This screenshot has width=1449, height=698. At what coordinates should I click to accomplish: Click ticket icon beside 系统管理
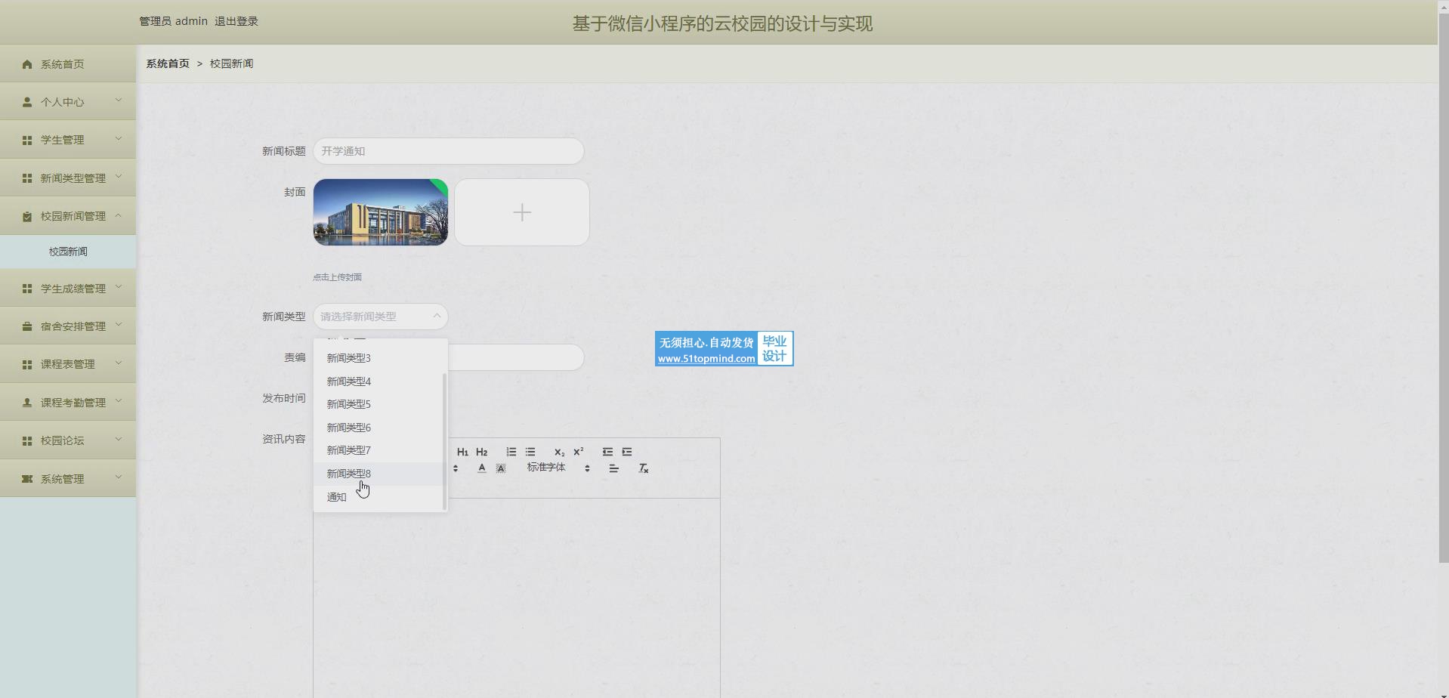(27, 479)
